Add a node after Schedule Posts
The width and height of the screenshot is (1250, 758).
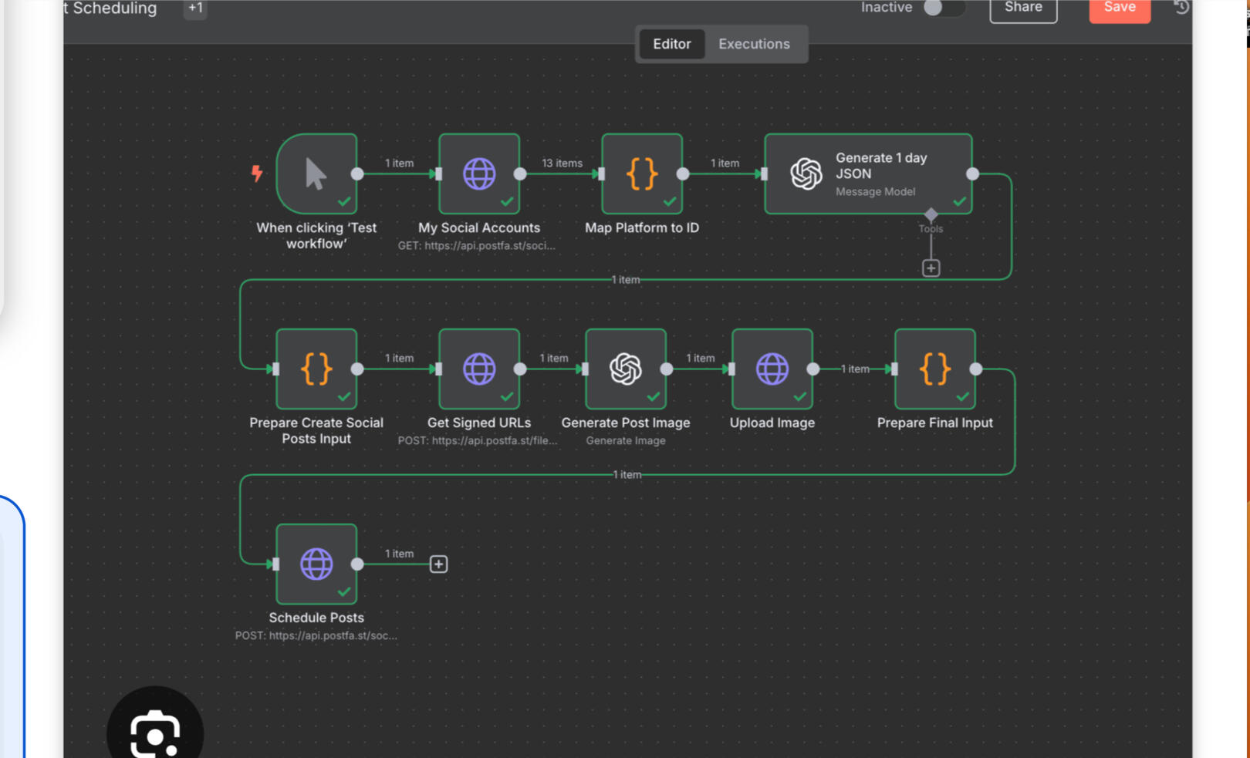438,564
